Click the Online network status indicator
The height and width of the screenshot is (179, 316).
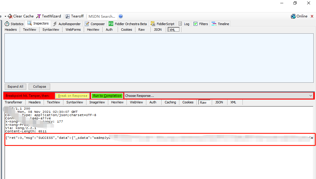299,16
